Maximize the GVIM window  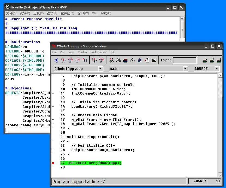[x=175, y=7]
